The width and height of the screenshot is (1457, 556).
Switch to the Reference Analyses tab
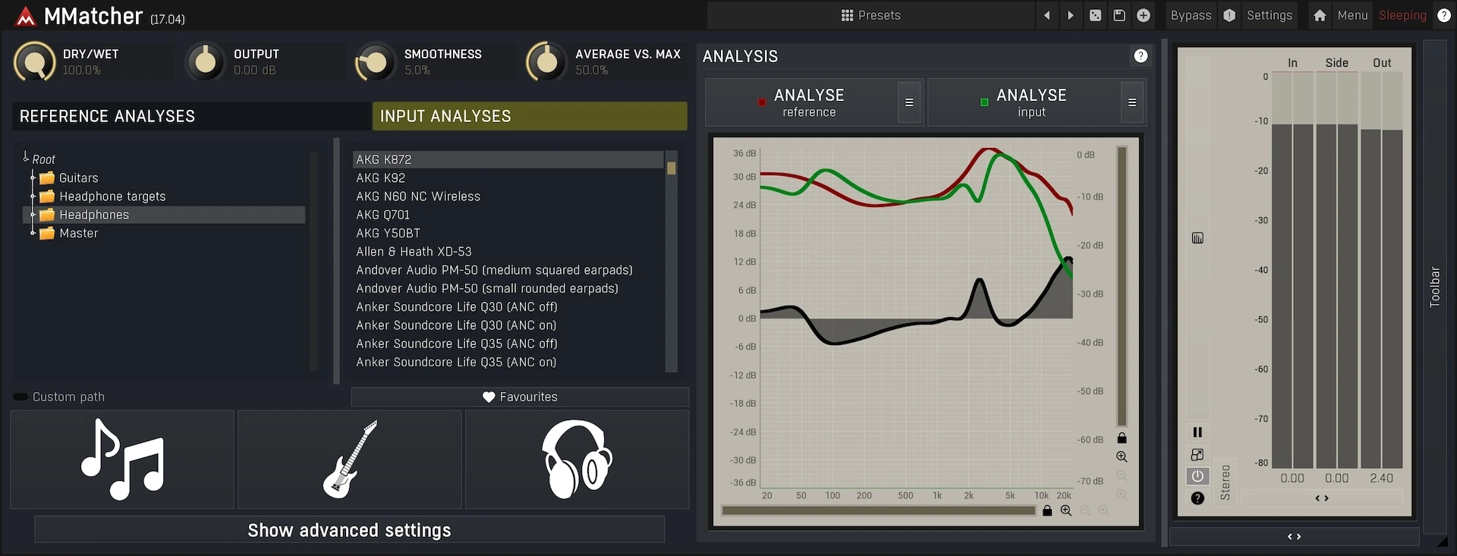pos(191,116)
